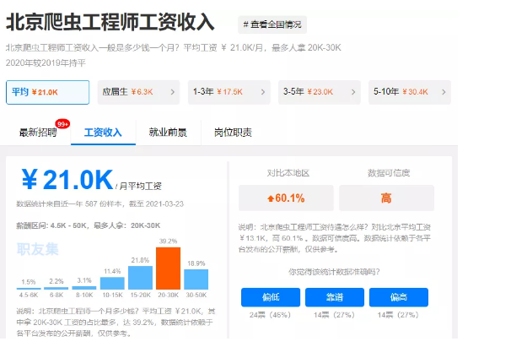The image size is (511, 347).
Task: Open the 工资收入 tab
Action: pos(103,133)
